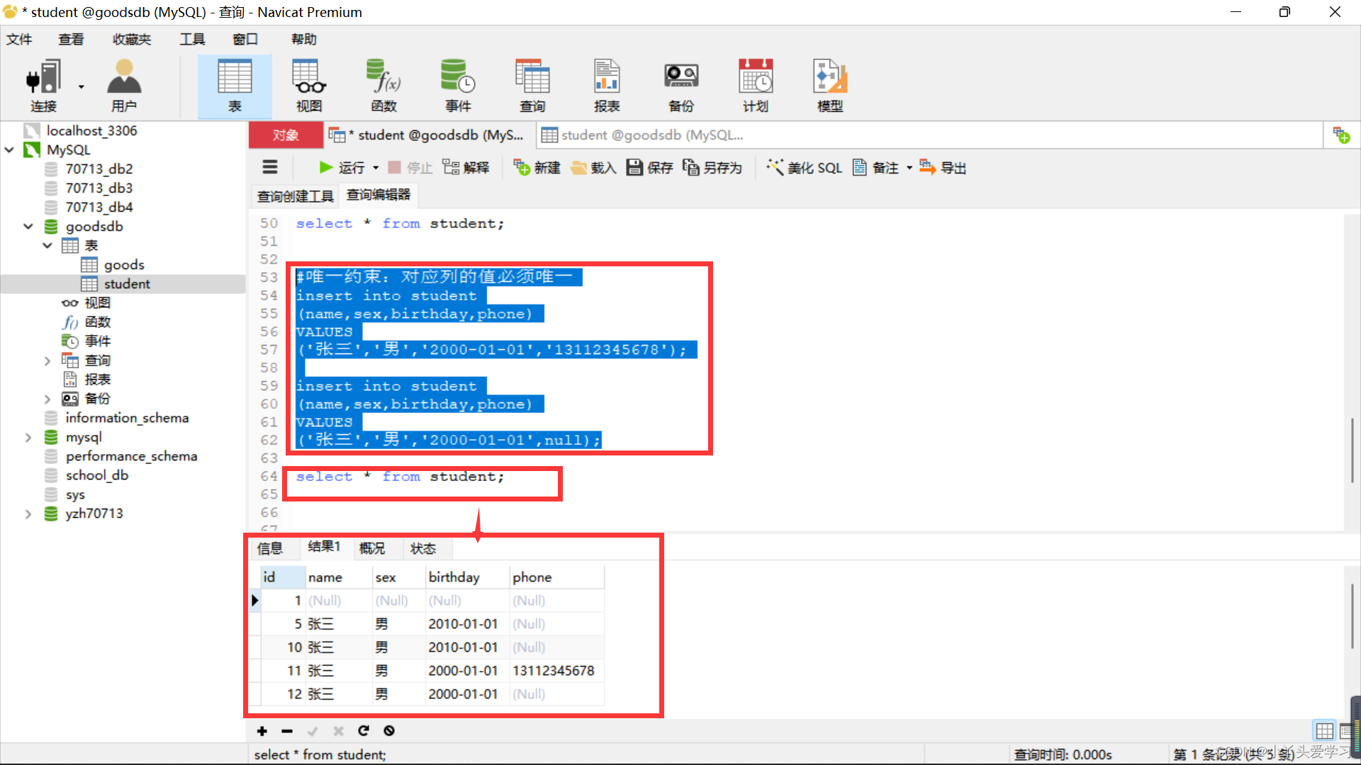
Task: Collapse the 表 tables node
Action: pyautogui.click(x=47, y=245)
